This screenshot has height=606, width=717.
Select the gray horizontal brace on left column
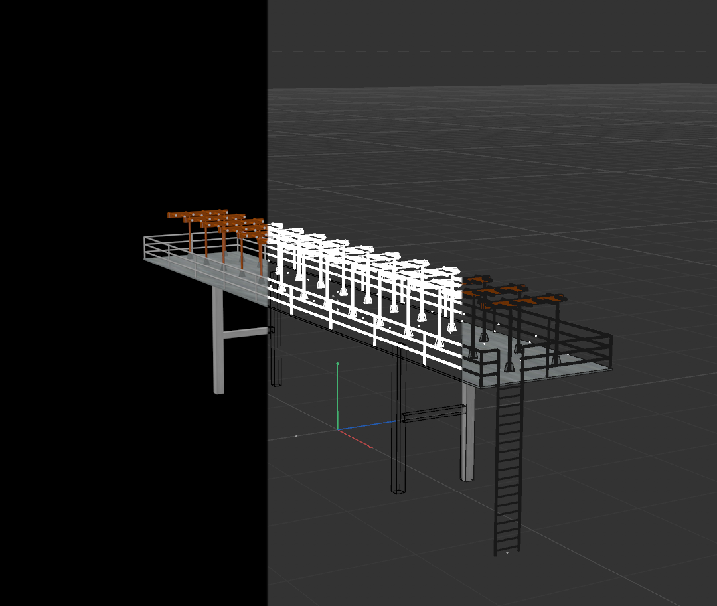point(246,333)
